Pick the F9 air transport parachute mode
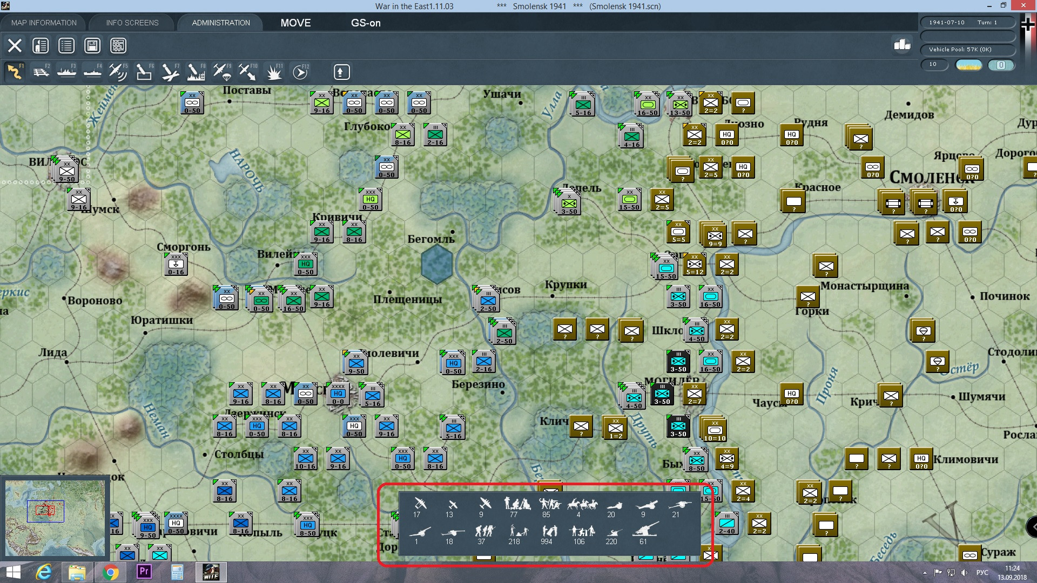The height and width of the screenshot is (583, 1037). [222, 72]
